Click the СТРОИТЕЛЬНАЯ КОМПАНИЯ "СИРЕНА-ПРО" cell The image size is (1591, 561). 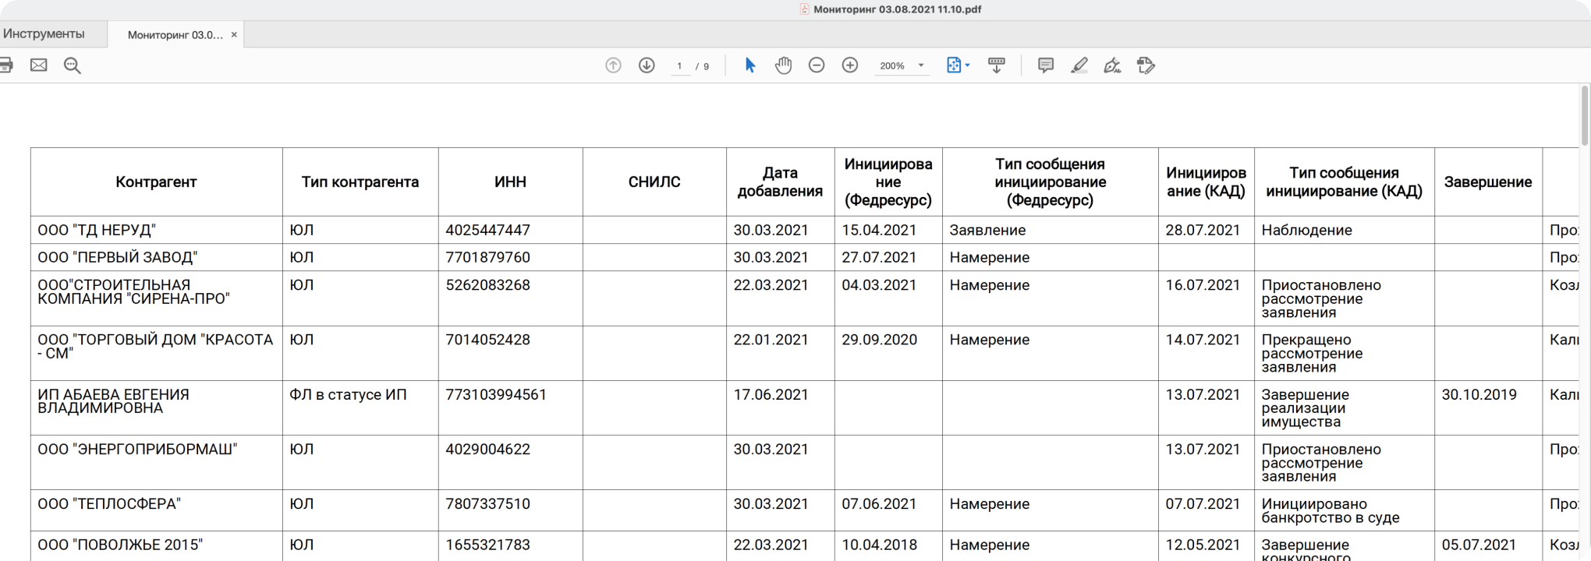coord(156,298)
